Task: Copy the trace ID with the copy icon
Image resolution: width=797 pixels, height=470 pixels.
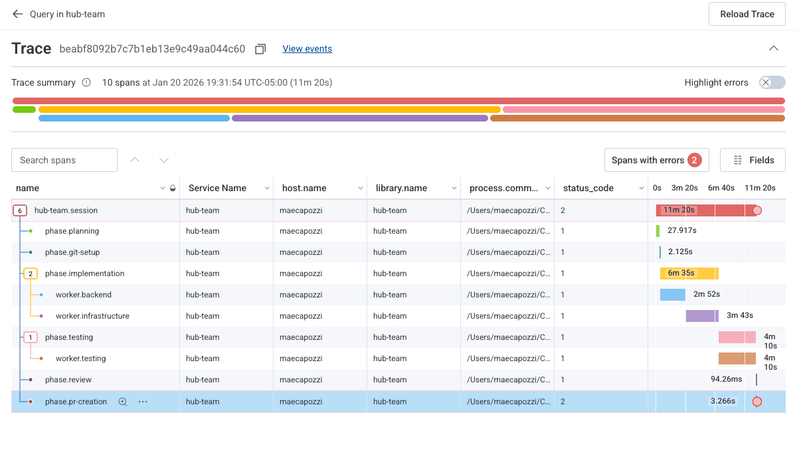Action: 261,49
